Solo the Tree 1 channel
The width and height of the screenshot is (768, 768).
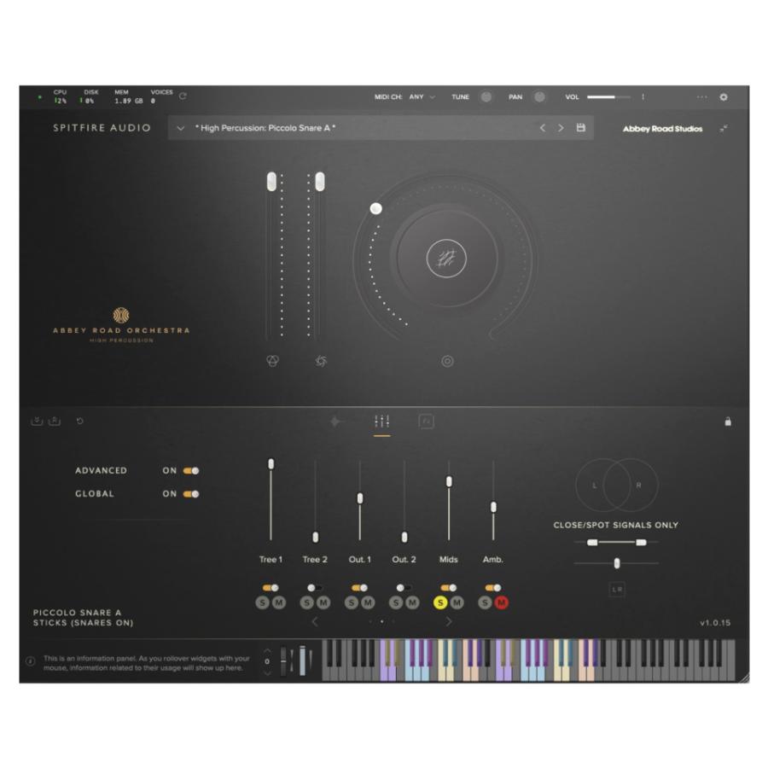[263, 602]
